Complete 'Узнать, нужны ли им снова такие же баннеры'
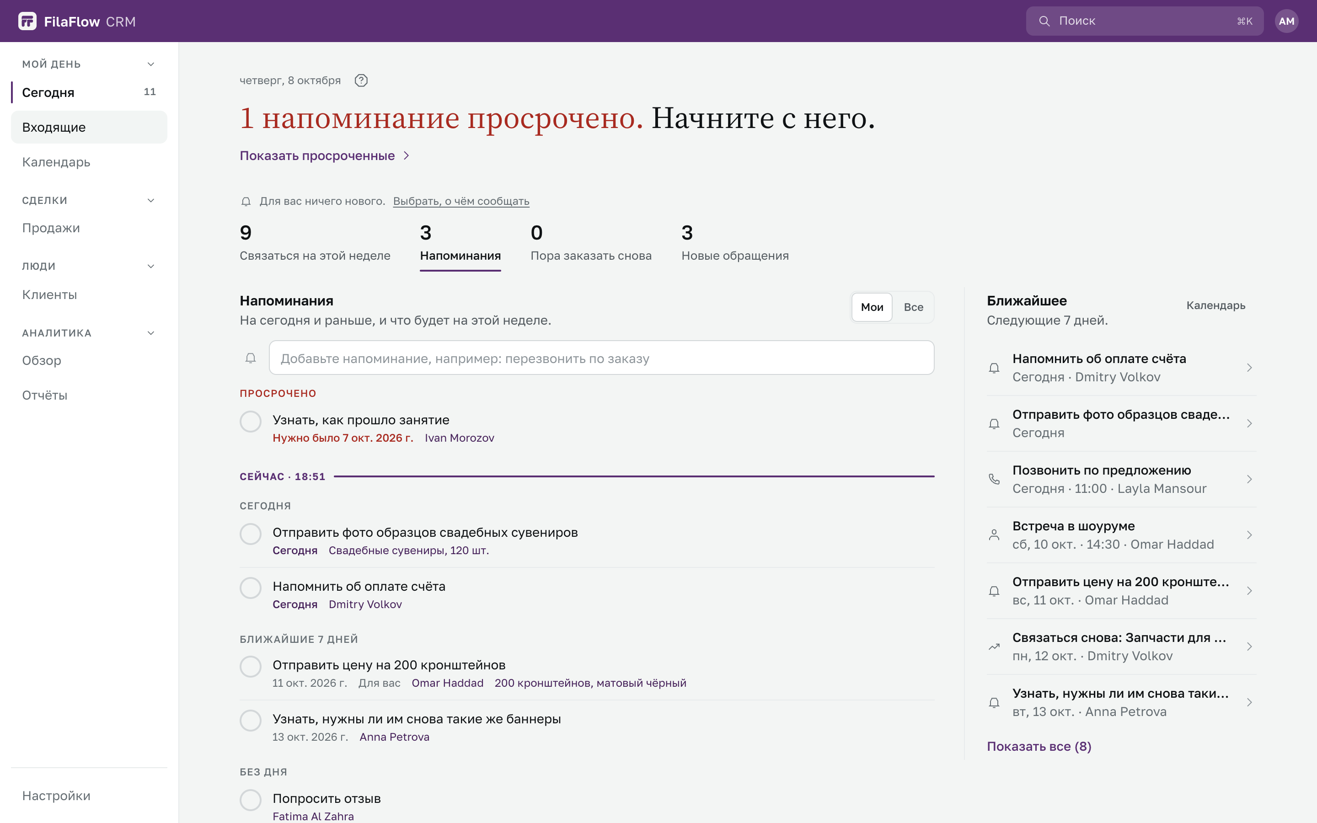This screenshot has height=823, width=1317. pos(250,721)
